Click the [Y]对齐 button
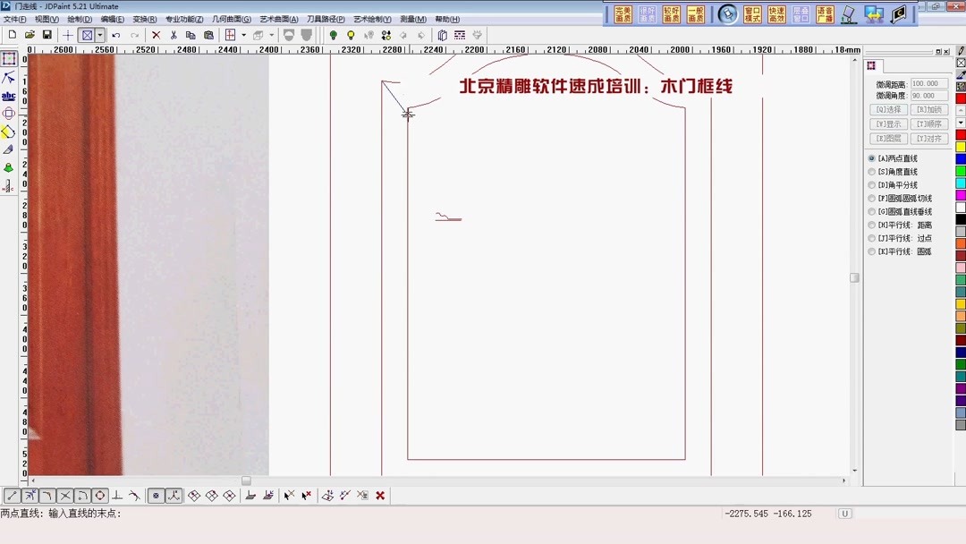This screenshot has height=544, width=966. 929,138
